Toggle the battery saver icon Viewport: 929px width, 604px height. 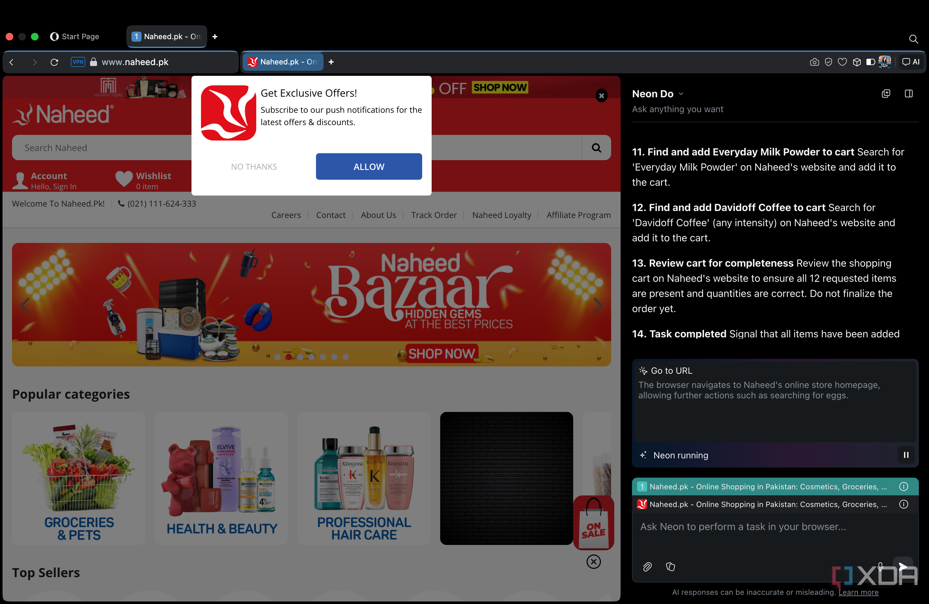pos(870,62)
